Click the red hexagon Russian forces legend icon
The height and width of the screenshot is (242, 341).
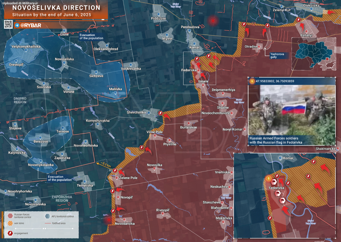point(10,216)
